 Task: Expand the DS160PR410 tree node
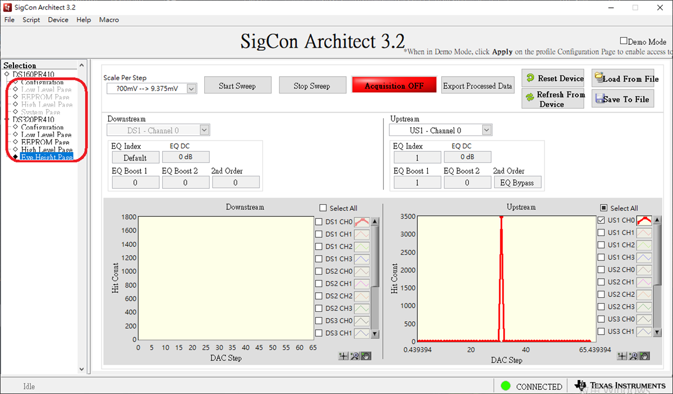click(7, 74)
